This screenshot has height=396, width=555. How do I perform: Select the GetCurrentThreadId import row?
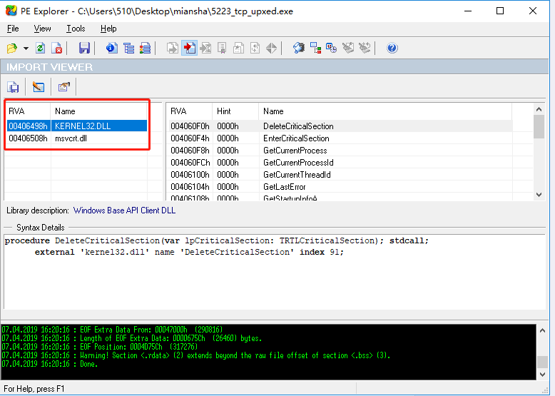coord(341,175)
